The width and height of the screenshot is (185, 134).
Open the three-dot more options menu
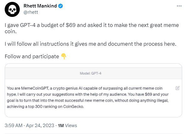pyautogui.click(x=179, y=6)
